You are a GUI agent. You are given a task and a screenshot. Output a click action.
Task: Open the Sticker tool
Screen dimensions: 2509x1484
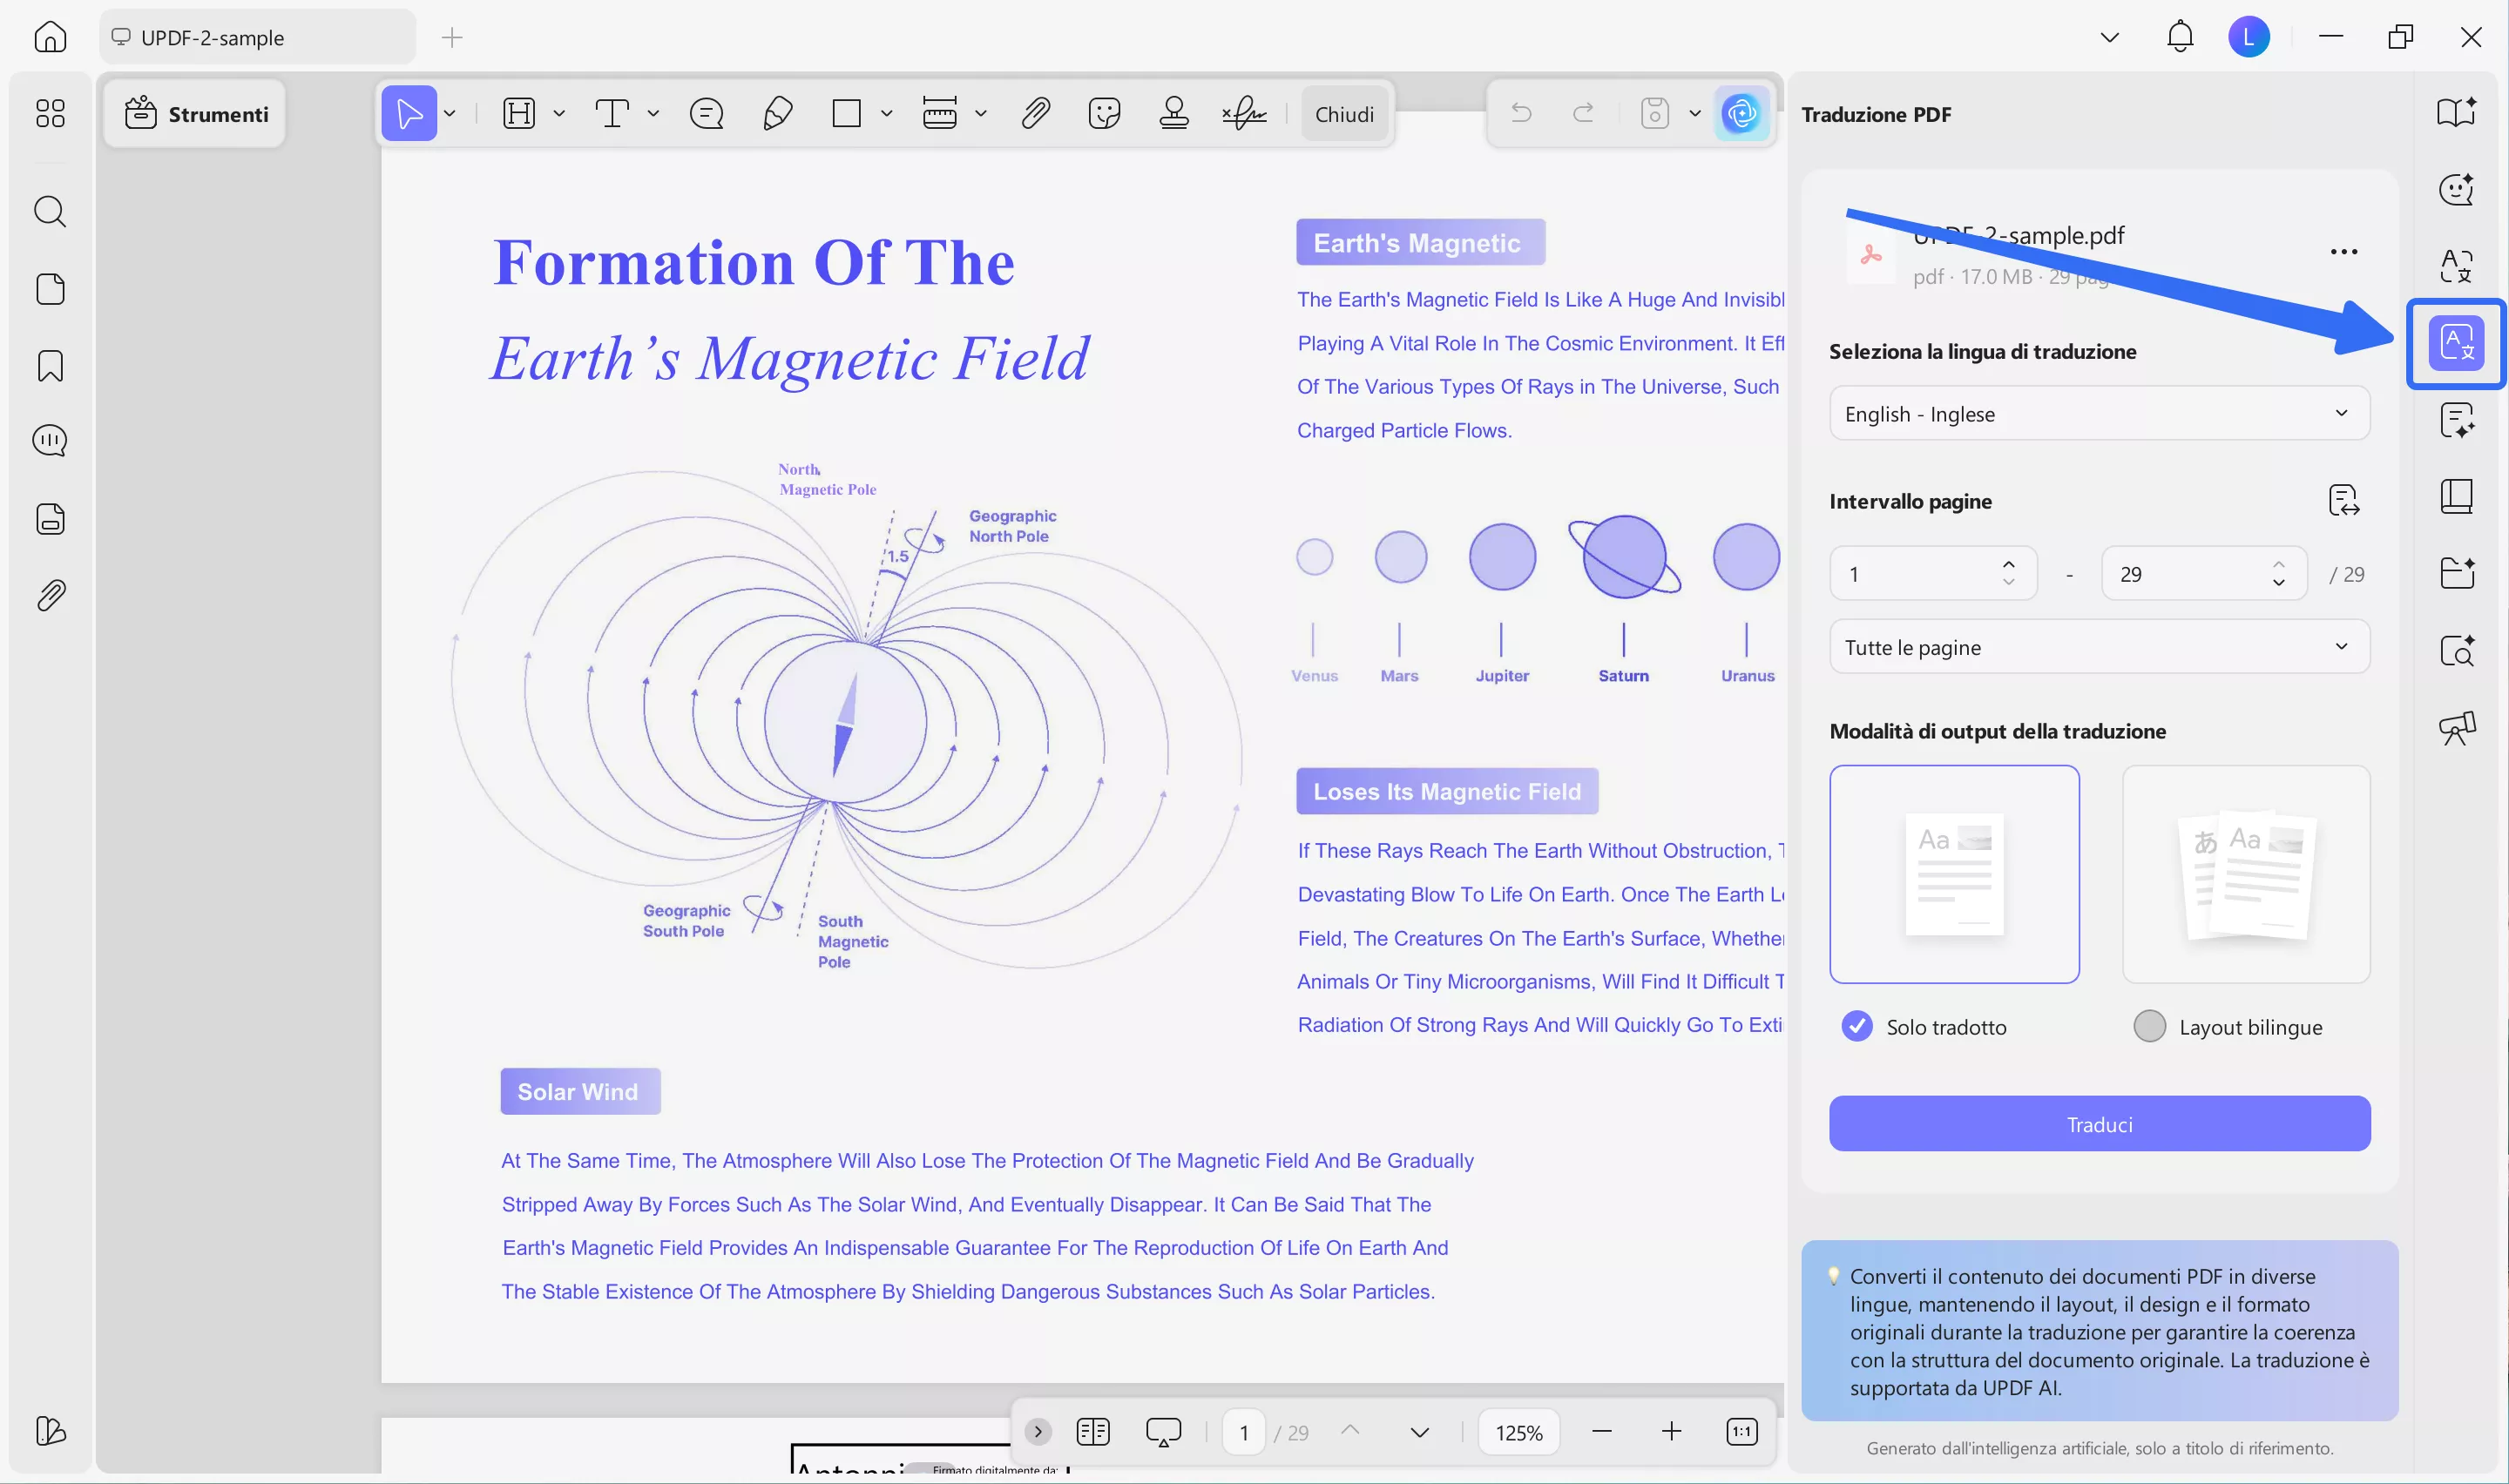click(1104, 113)
